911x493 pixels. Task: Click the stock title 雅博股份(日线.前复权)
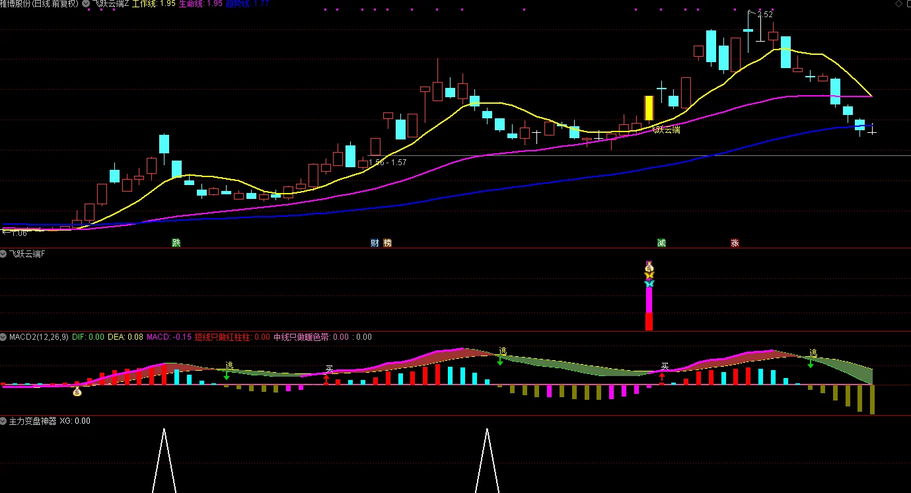[40, 4]
